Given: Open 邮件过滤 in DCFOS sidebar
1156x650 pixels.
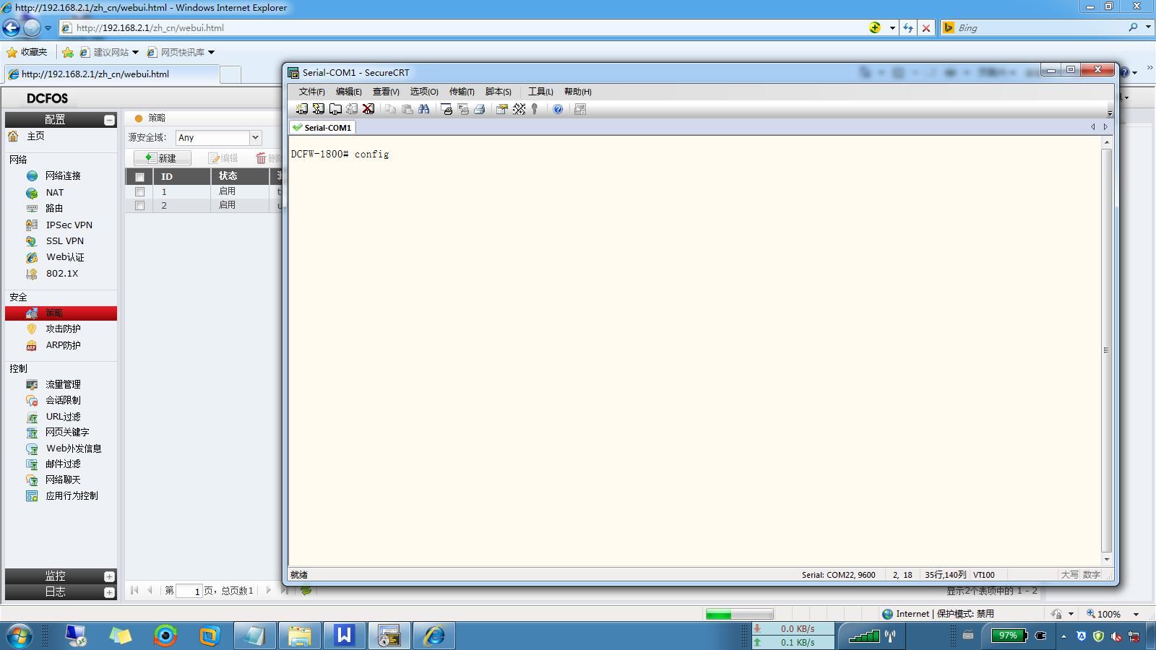Looking at the screenshot, I should pos(63,464).
